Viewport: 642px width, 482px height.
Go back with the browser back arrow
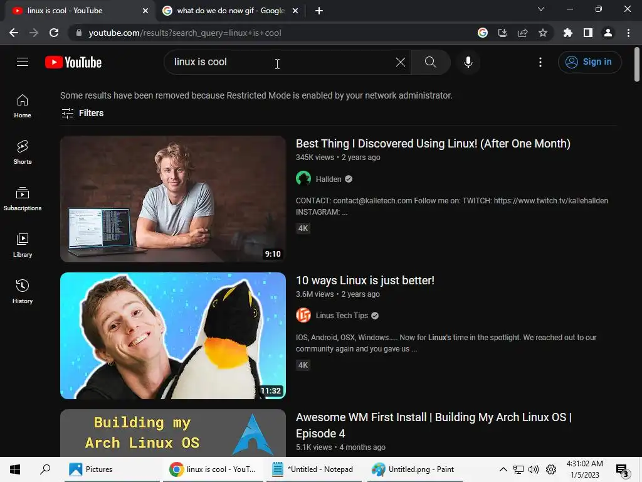[14, 33]
